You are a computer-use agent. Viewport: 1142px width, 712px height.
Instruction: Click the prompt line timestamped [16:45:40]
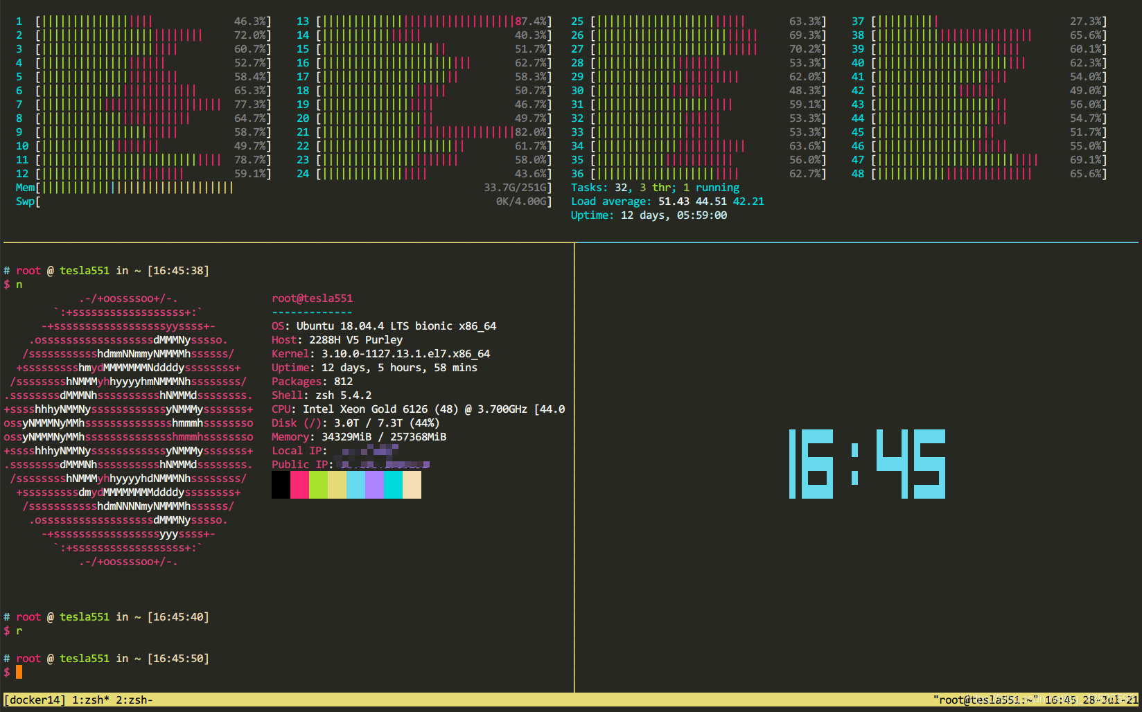pyautogui.click(x=106, y=617)
